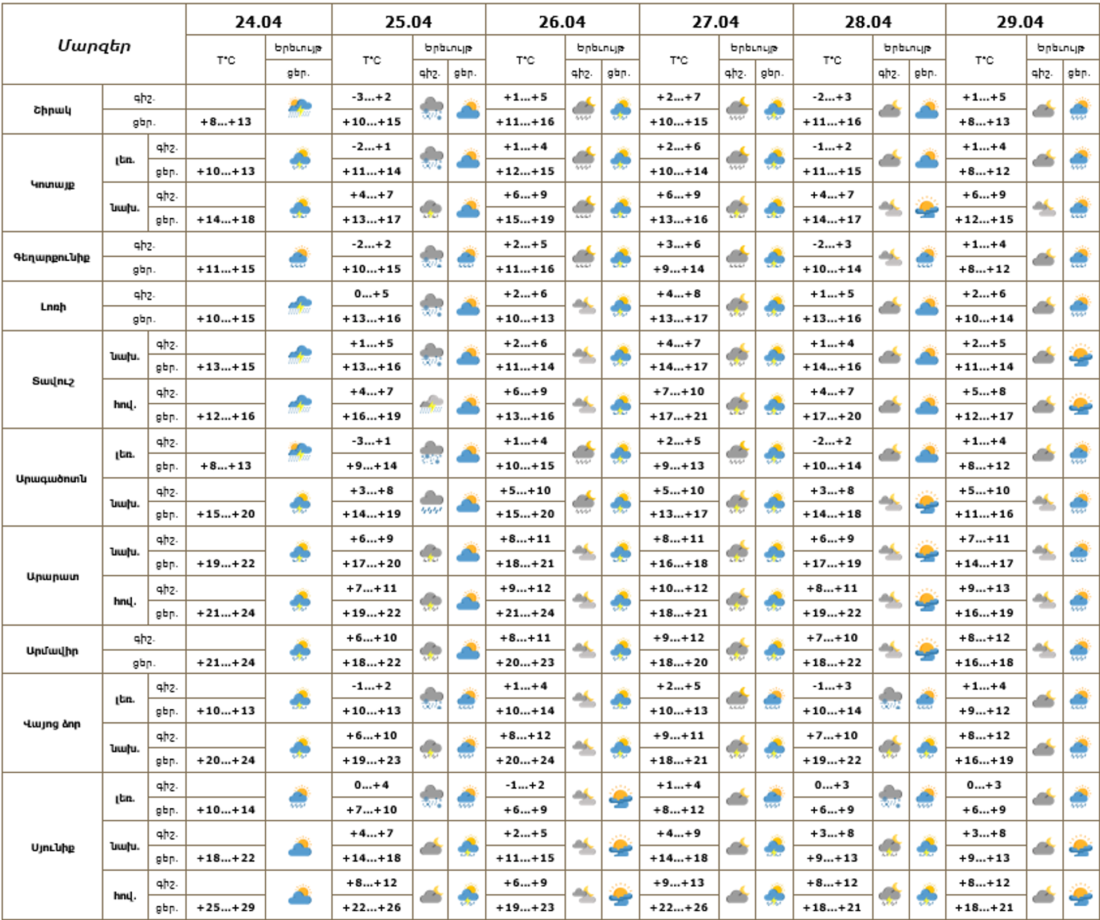Click Գեղարքունիք's night weather icon for 26.04
The width and height of the screenshot is (1100, 920).
pos(583,257)
